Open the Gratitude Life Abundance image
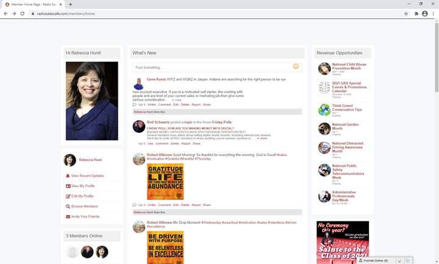Viewport: 439px width, 264px height. click(x=165, y=182)
